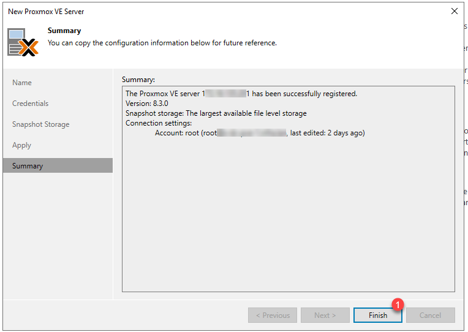Click the Proxmox server icon in header

[x=23, y=42]
